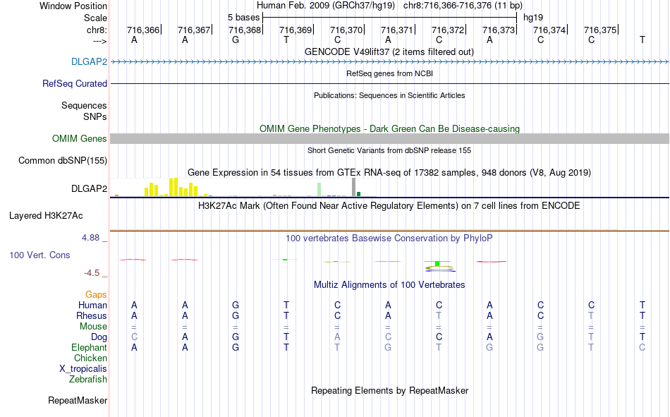670x417 pixels.
Task: Click the 5 bases scale bar
Action: pos(390,18)
